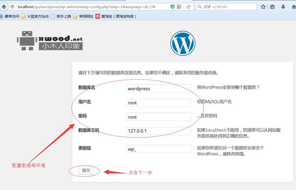
Task: Click the 数据库名 field containing wordpress
Action: point(158,88)
